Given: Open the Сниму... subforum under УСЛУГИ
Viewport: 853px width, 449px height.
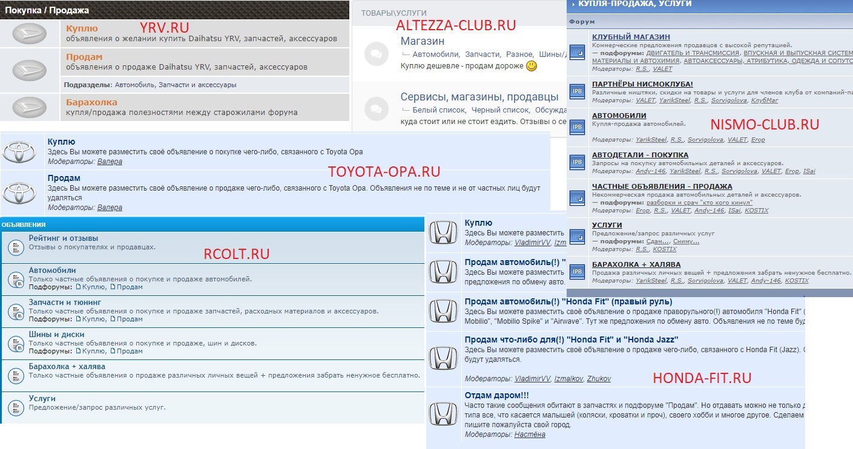Looking at the screenshot, I should tap(686, 241).
